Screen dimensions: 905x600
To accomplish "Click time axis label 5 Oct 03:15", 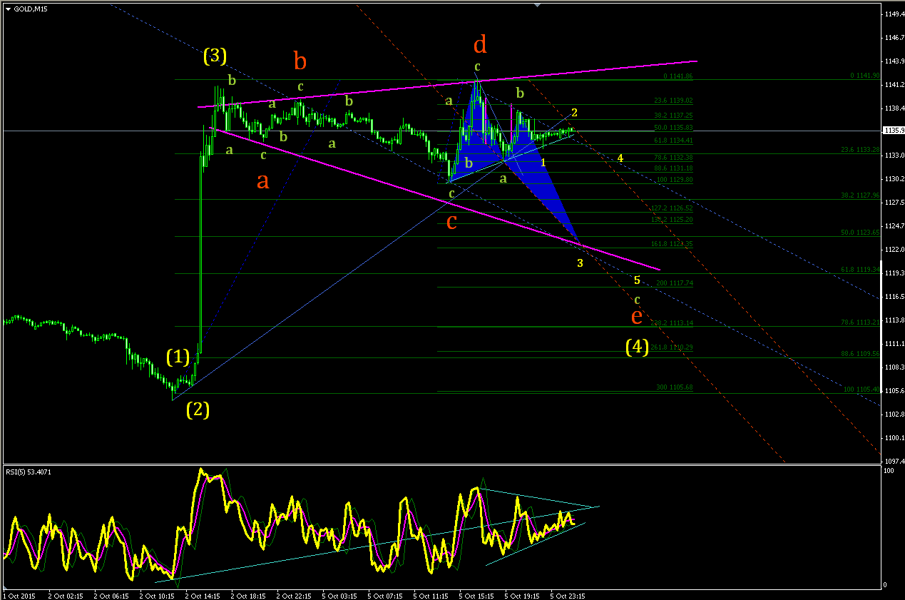I will (340, 595).
